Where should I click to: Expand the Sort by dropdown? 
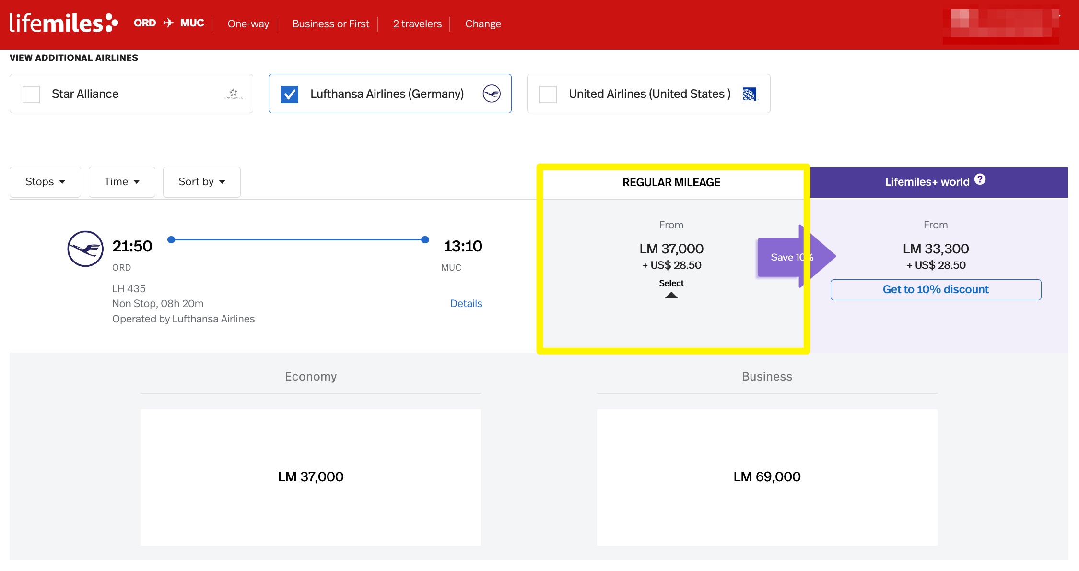[x=201, y=182]
